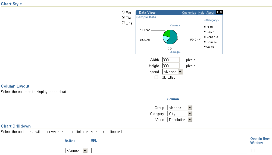Click the 18.07% chart label
The height and width of the screenshot is (155, 272).
click(x=145, y=40)
